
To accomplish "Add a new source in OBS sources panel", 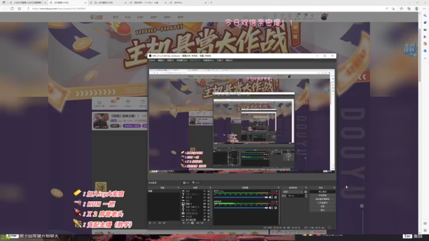I will [183, 223].
